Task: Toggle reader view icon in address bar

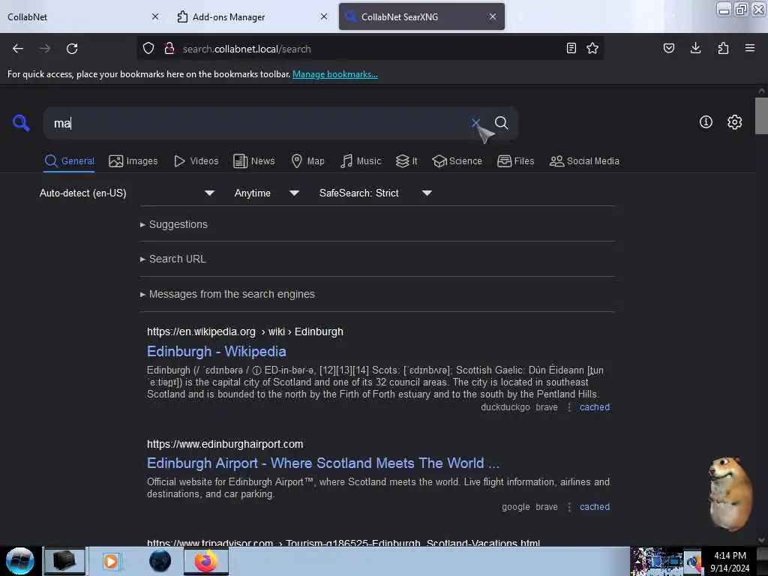Action: pos(571,48)
